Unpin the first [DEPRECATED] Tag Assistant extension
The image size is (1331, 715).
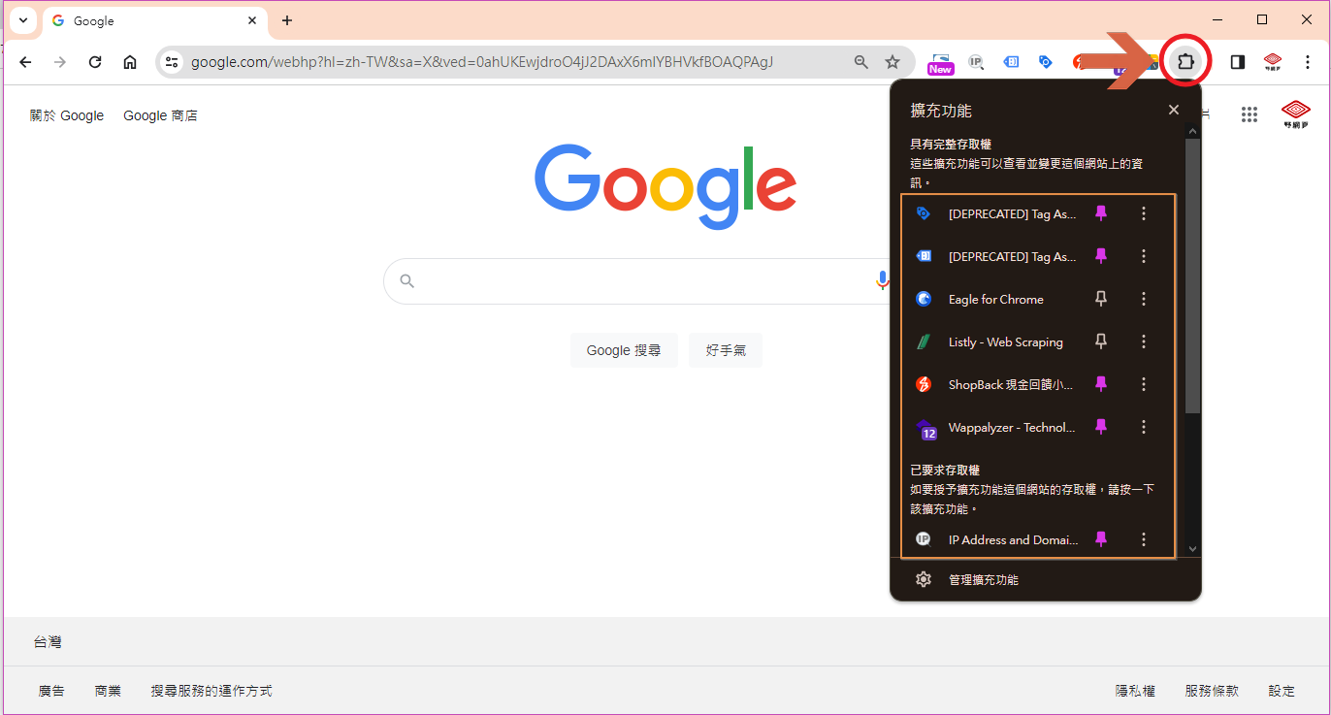tap(1101, 213)
